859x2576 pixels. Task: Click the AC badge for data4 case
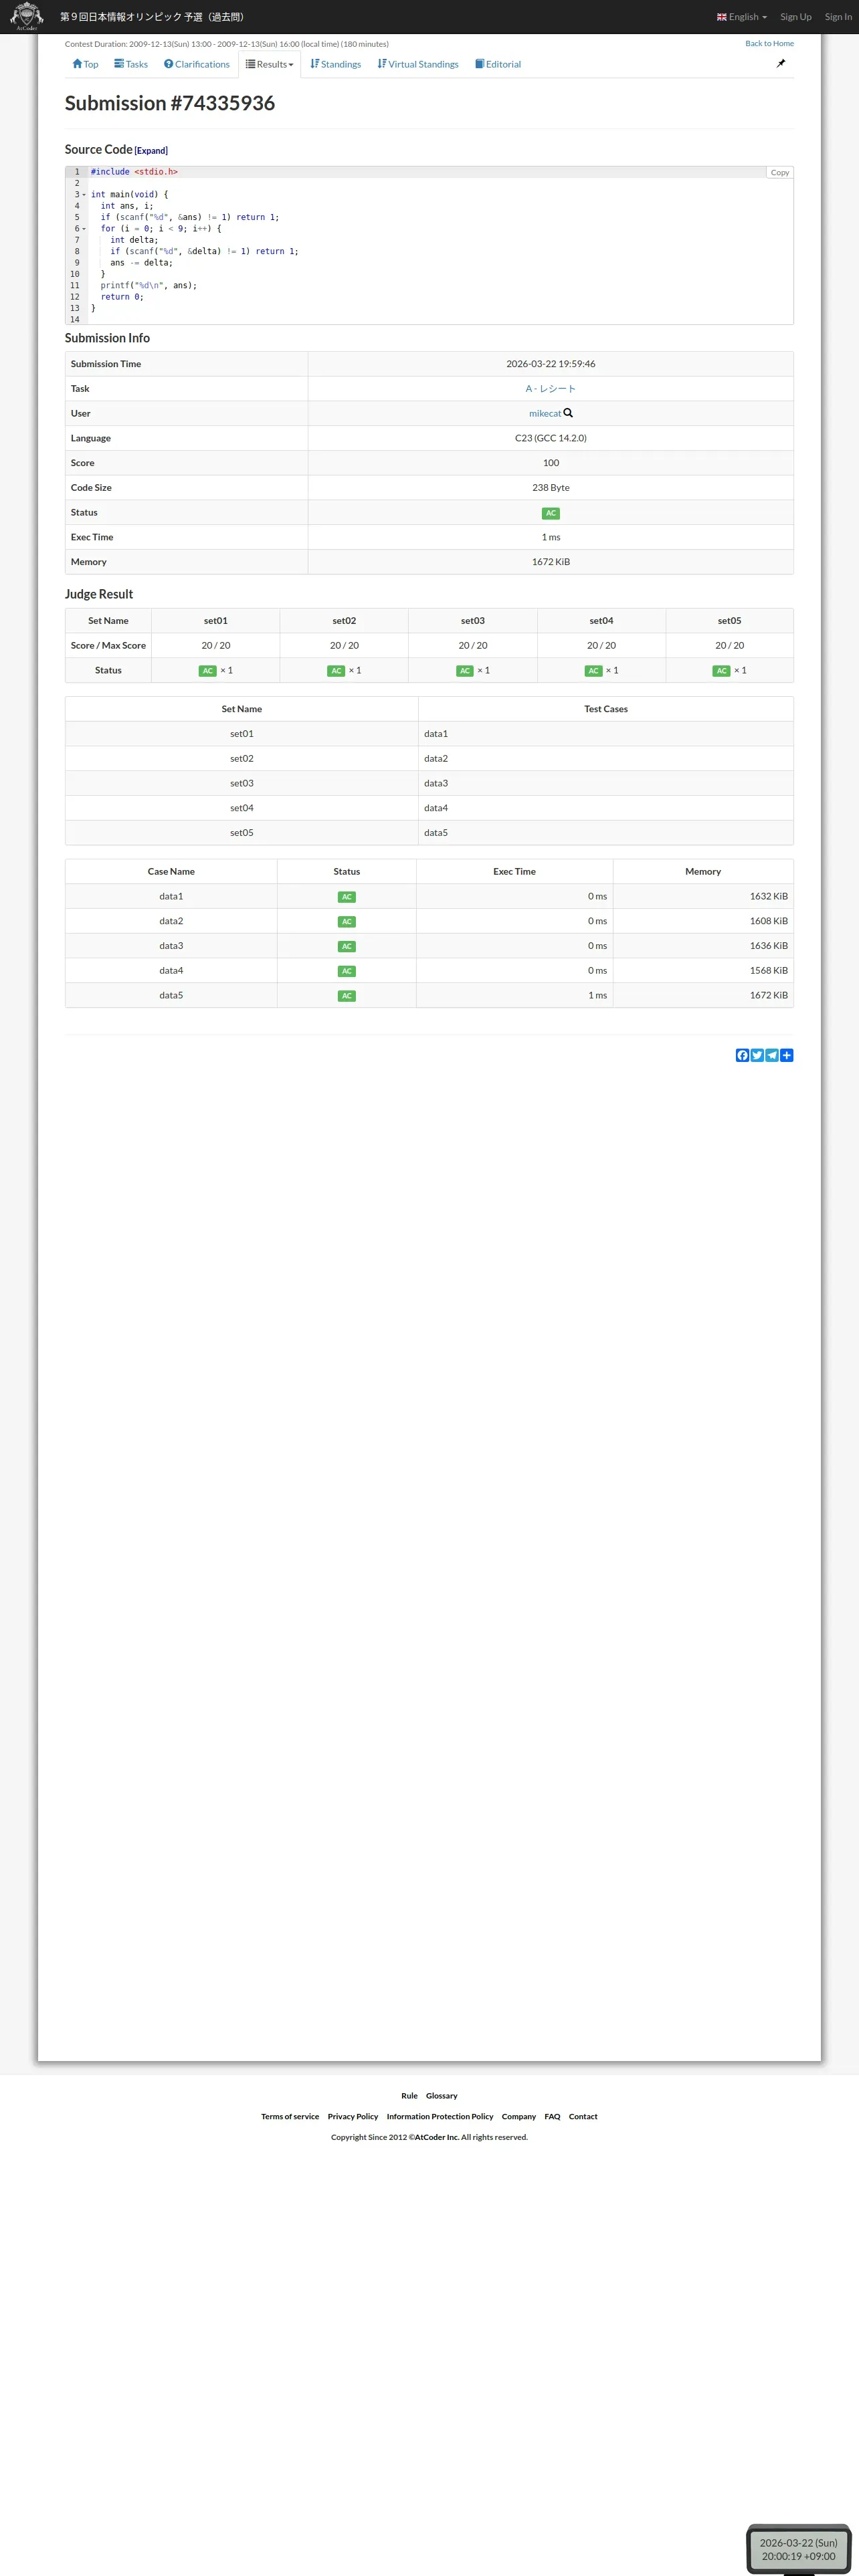click(x=347, y=971)
